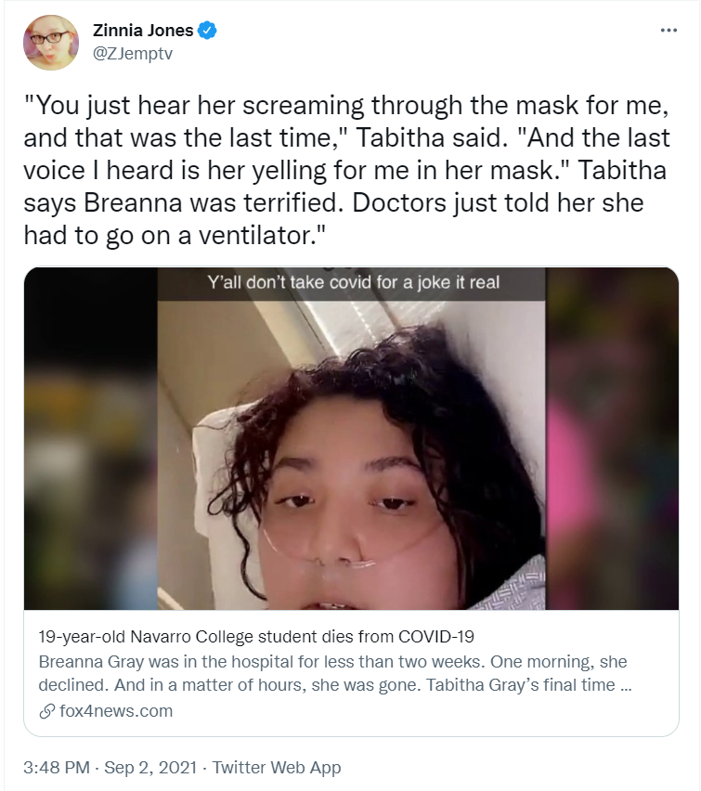The height and width of the screenshot is (791, 701).
Task: Click Zinnia Jones profile avatar
Action: click(51, 43)
